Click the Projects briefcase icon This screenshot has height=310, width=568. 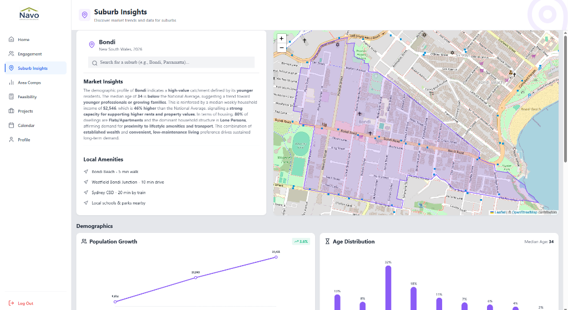[11, 111]
